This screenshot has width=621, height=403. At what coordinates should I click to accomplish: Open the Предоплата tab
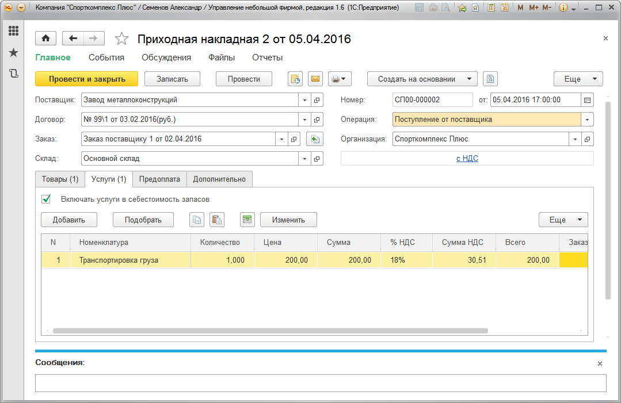(159, 179)
